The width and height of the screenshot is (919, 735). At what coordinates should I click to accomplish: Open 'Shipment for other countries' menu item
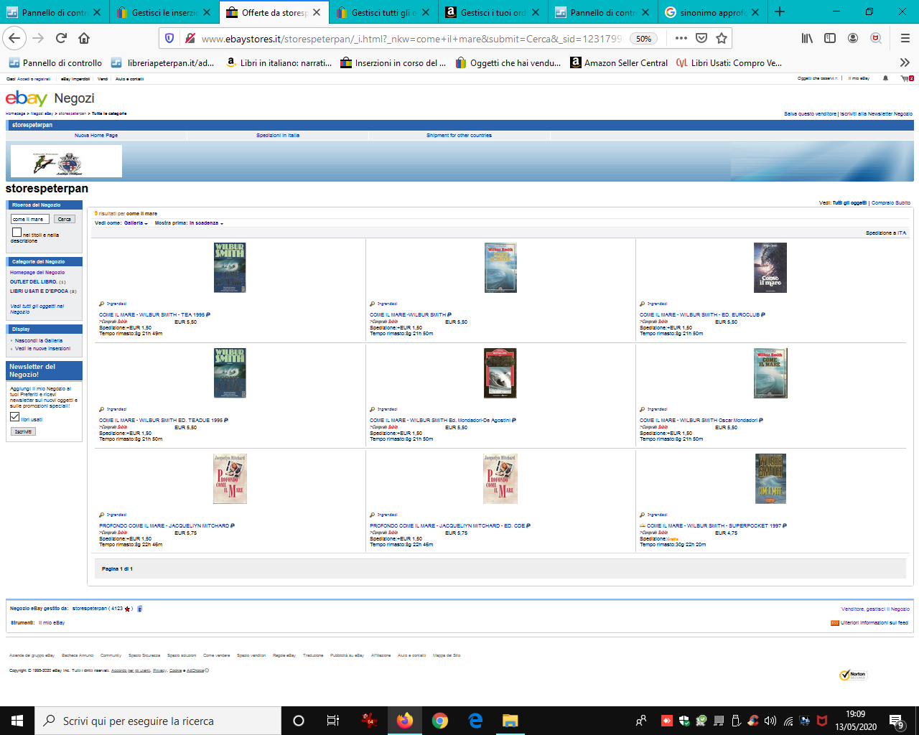tap(459, 135)
